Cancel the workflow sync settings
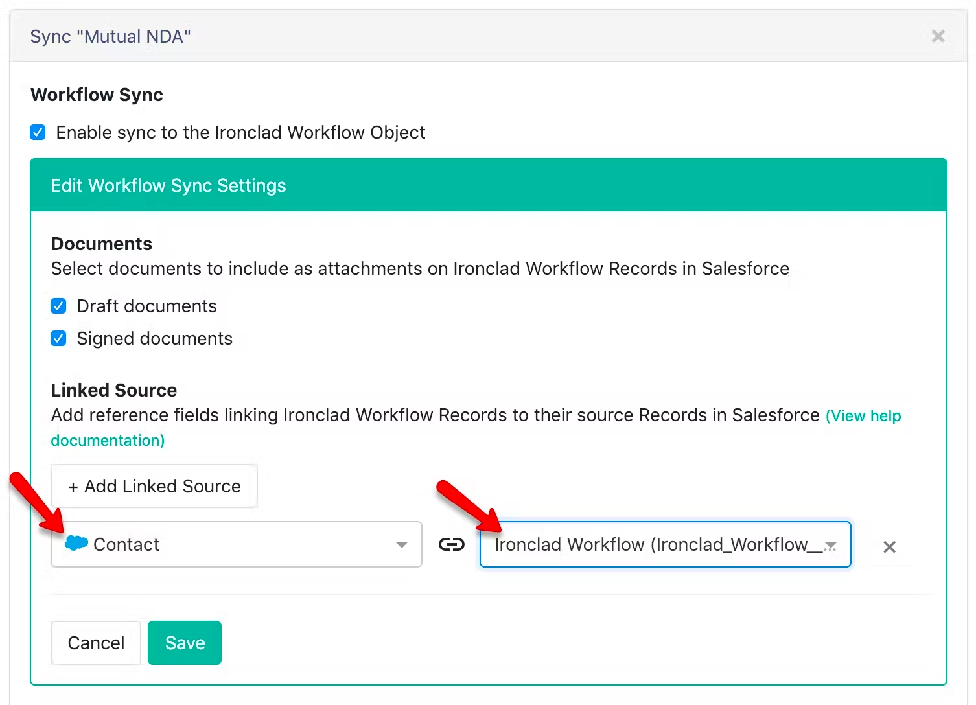Screen dimensions: 976x705 [x=96, y=643]
